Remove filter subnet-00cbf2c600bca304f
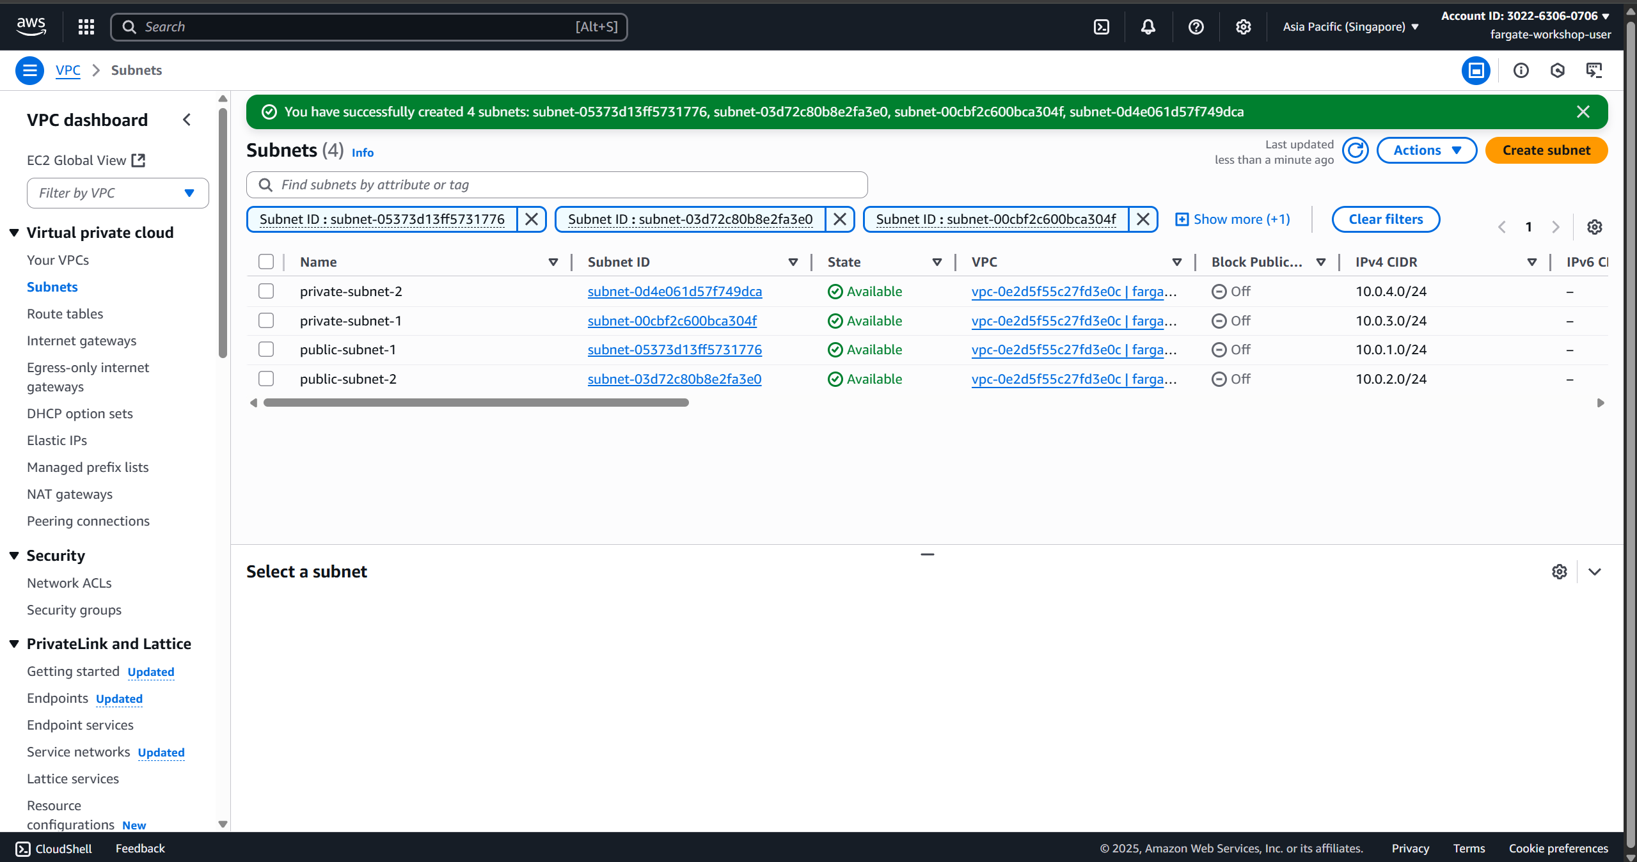This screenshot has width=1637, height=862. (1143, 219)
